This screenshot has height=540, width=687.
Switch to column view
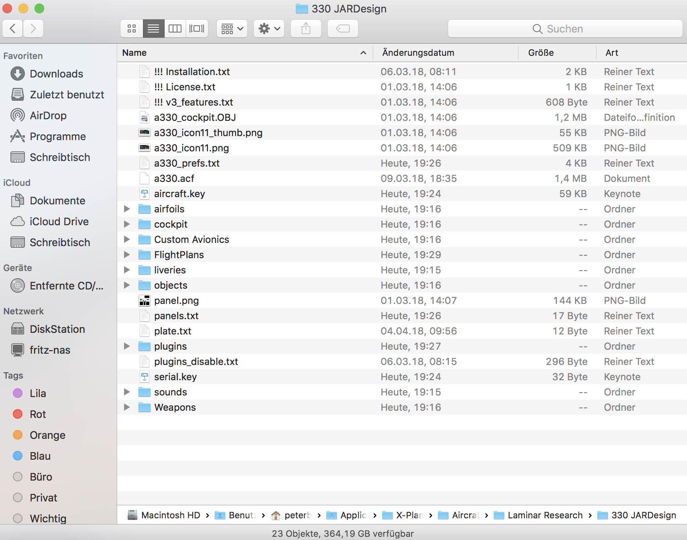tap(175, 29)
